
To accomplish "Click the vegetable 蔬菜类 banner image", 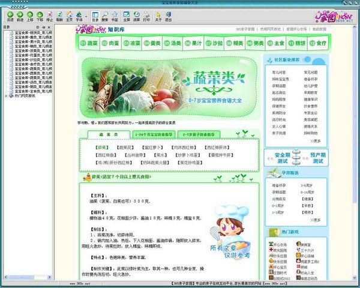I will coord(169,88).
